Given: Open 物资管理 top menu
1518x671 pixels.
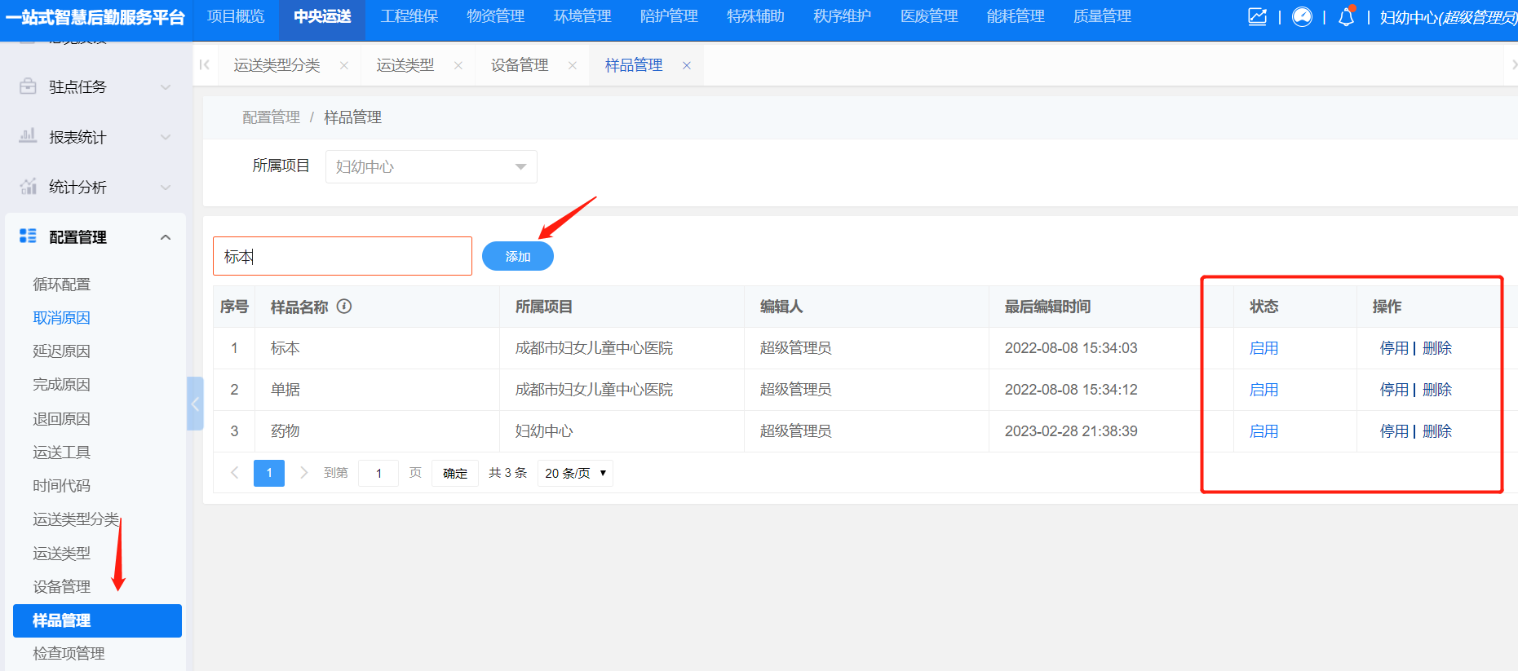Looking at the screenshot, I should [495, 16].
